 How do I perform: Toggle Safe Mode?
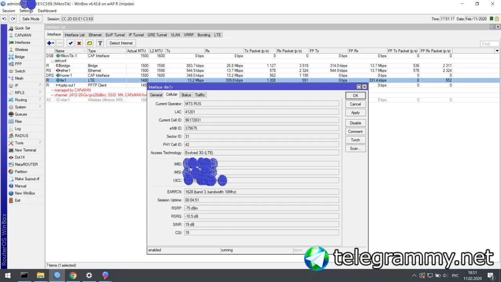(x=31, y=19)
